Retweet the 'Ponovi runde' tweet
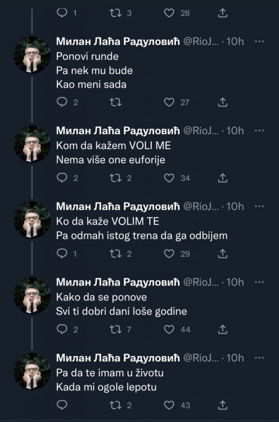 (x=116, y=102)
